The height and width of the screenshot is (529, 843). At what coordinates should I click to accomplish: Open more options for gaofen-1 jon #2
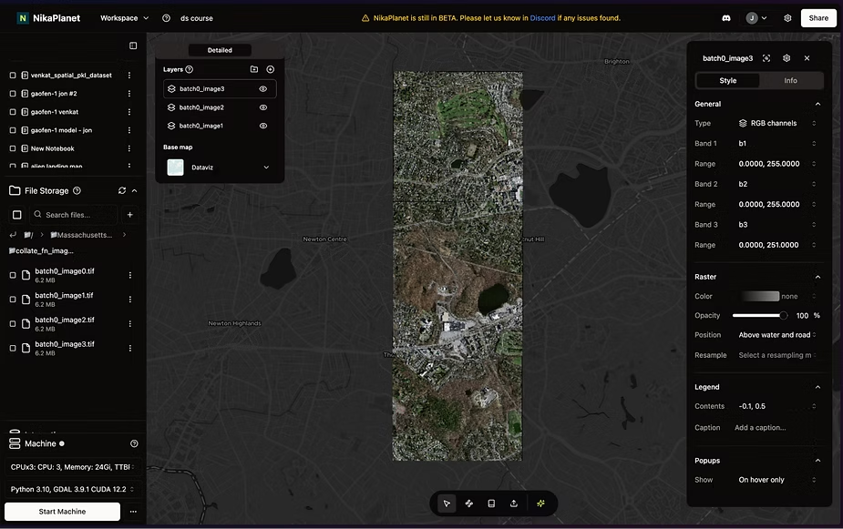(x=129, y=94)
